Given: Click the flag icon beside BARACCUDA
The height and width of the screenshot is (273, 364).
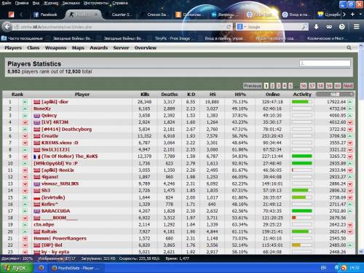Looking at the screenshot, I should [x=36, y=211].
